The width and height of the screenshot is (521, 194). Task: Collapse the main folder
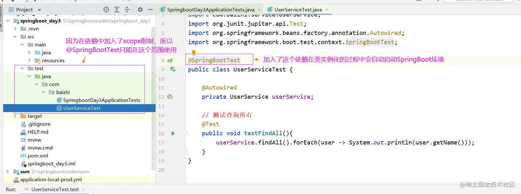22,44
